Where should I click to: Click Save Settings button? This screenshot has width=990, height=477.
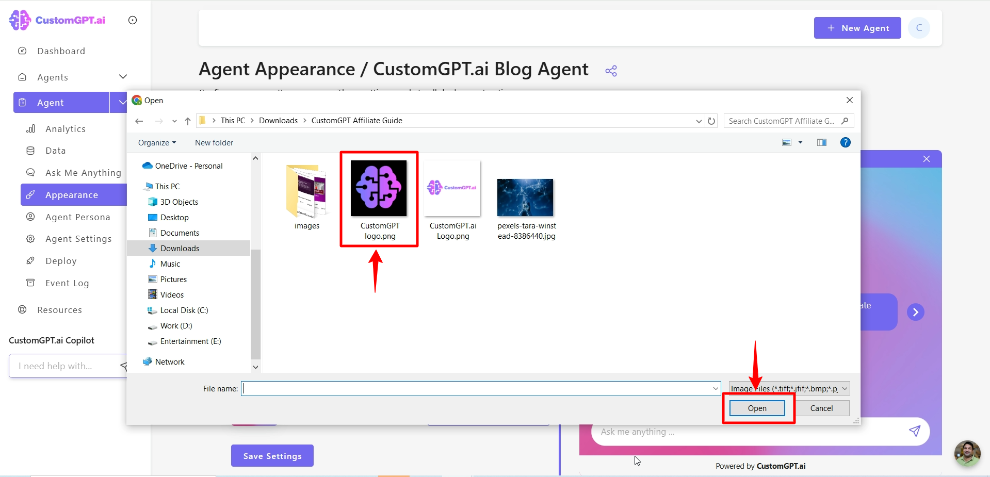272,456
